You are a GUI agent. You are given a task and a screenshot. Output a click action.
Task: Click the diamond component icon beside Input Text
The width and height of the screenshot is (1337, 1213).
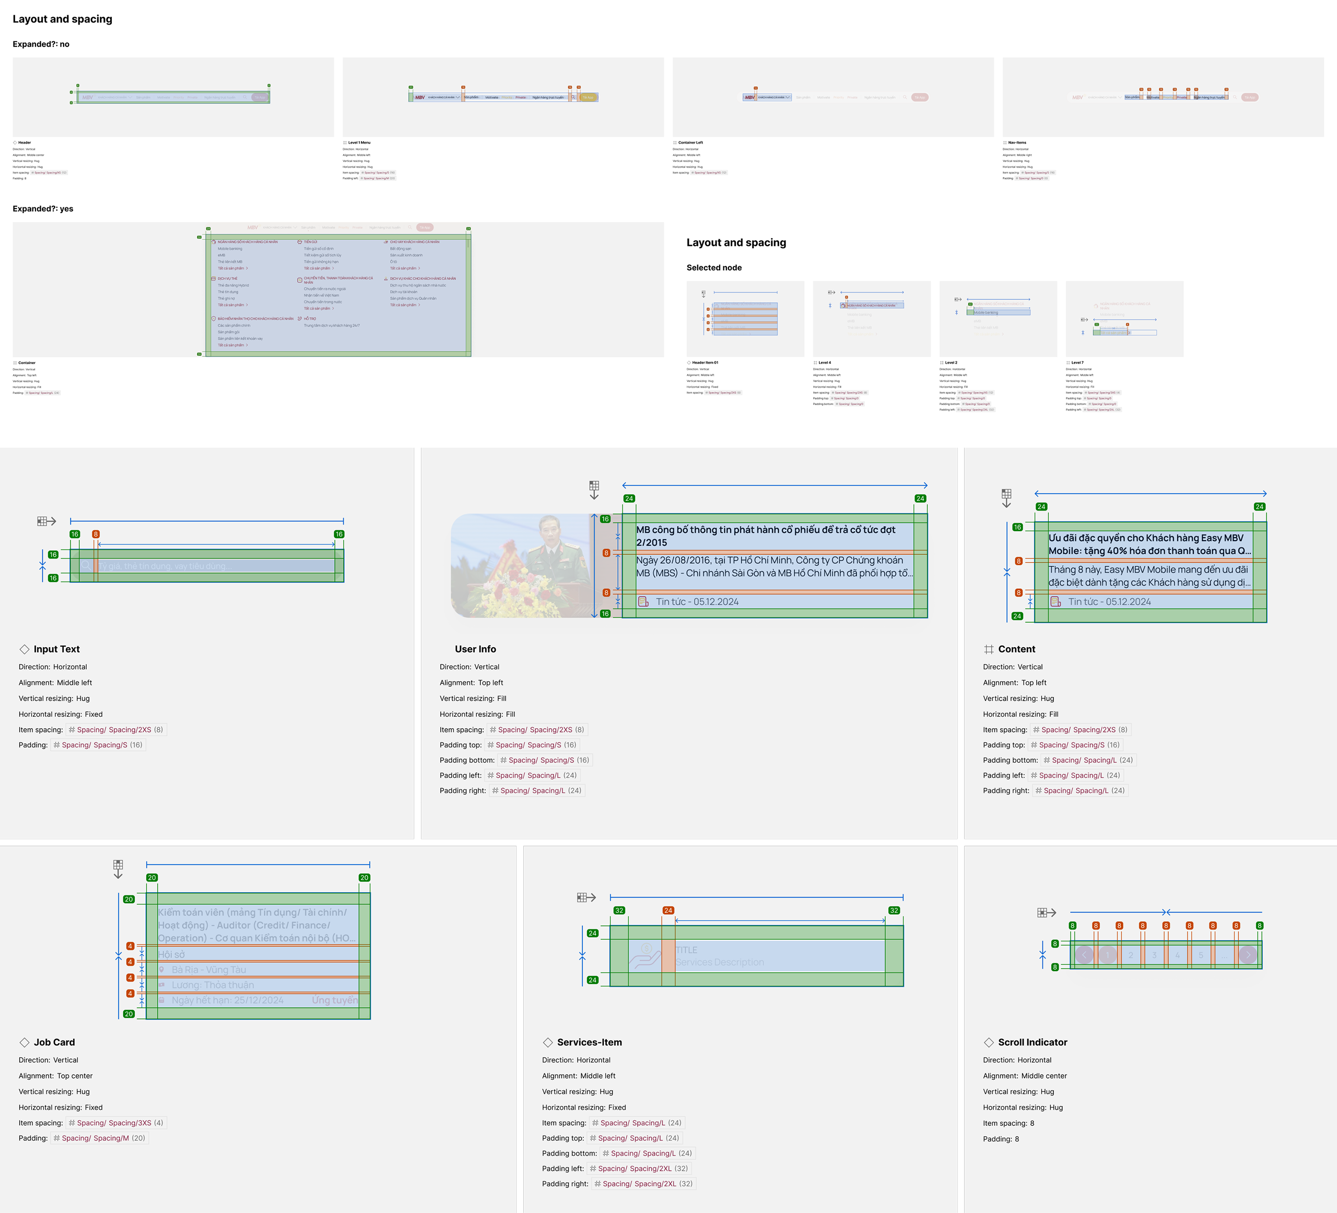[25, 649]
